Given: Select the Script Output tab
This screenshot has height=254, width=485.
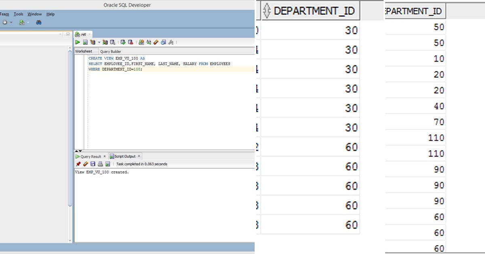Looking at the screenshot, I should [124, 156].
